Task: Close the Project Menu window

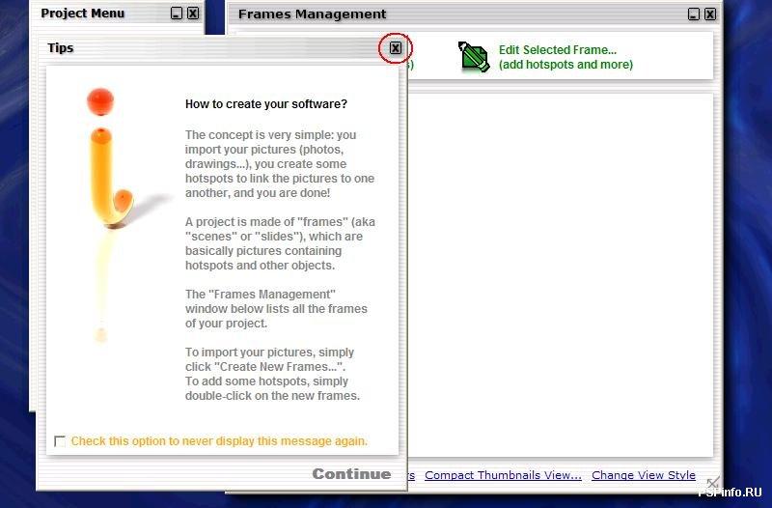Action: (193, 14)
